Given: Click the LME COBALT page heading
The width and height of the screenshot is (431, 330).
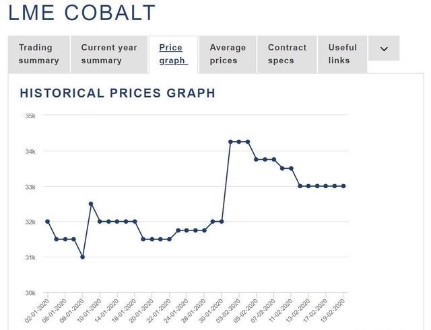Looking at the screenshot, I should coord(81,13).
